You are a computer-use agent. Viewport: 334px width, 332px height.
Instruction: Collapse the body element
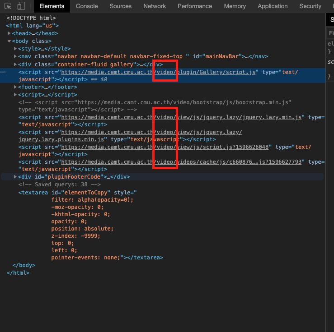(x=9, y=41)
